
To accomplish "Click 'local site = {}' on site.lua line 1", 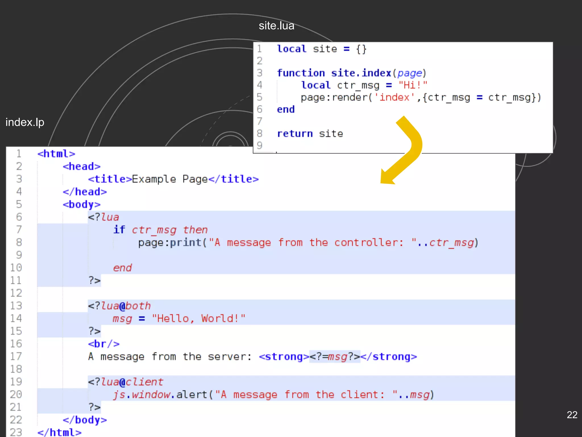I will coord(322,49).
